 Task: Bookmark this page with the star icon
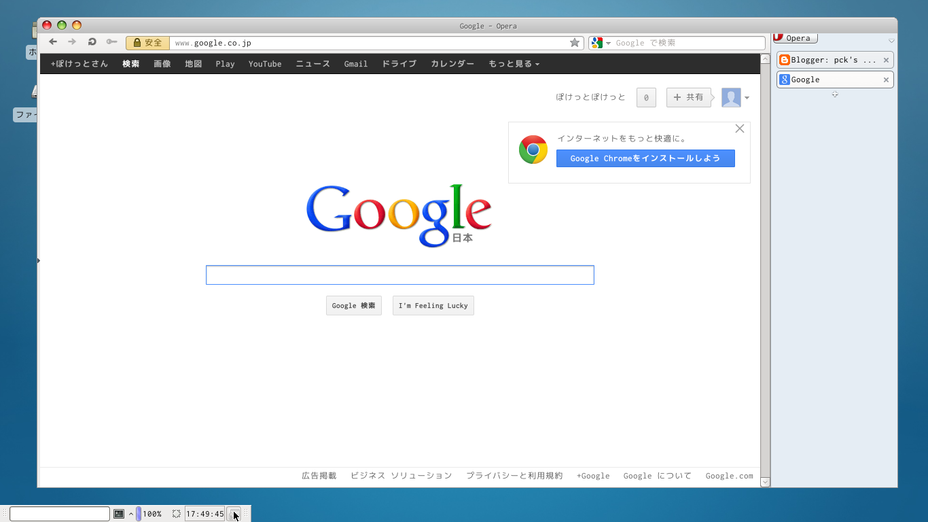[x=575, y=43]
